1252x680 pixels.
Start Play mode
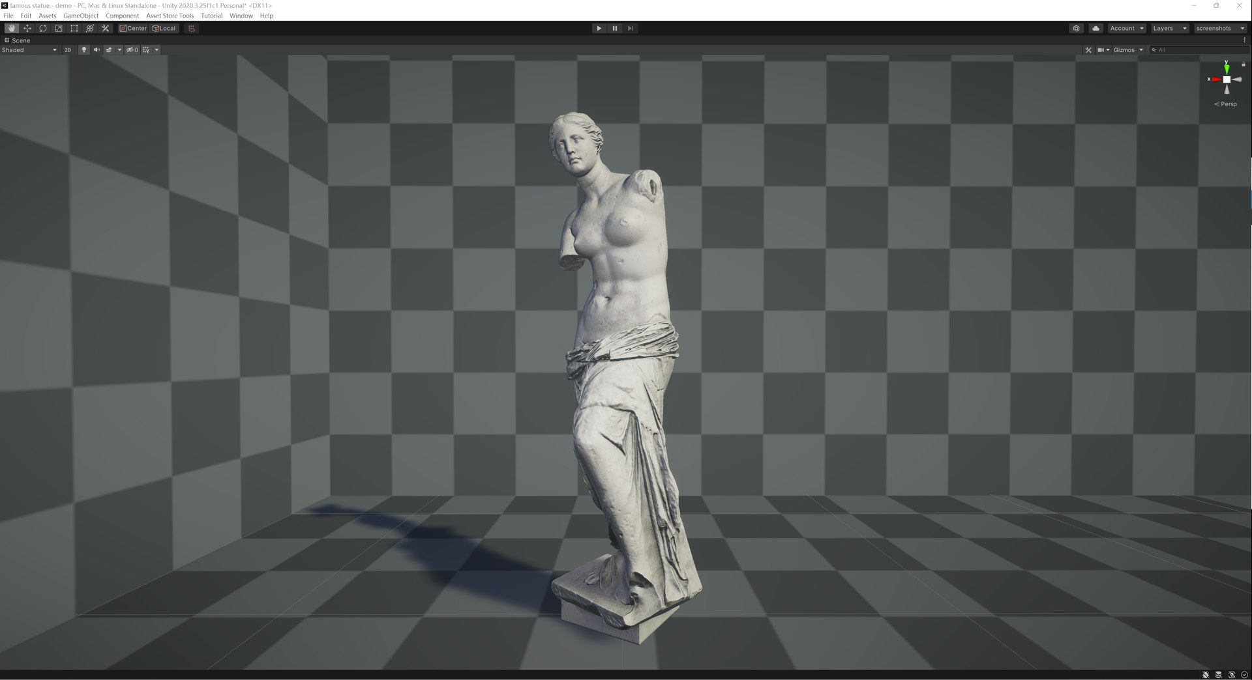[x=599, y=28]
